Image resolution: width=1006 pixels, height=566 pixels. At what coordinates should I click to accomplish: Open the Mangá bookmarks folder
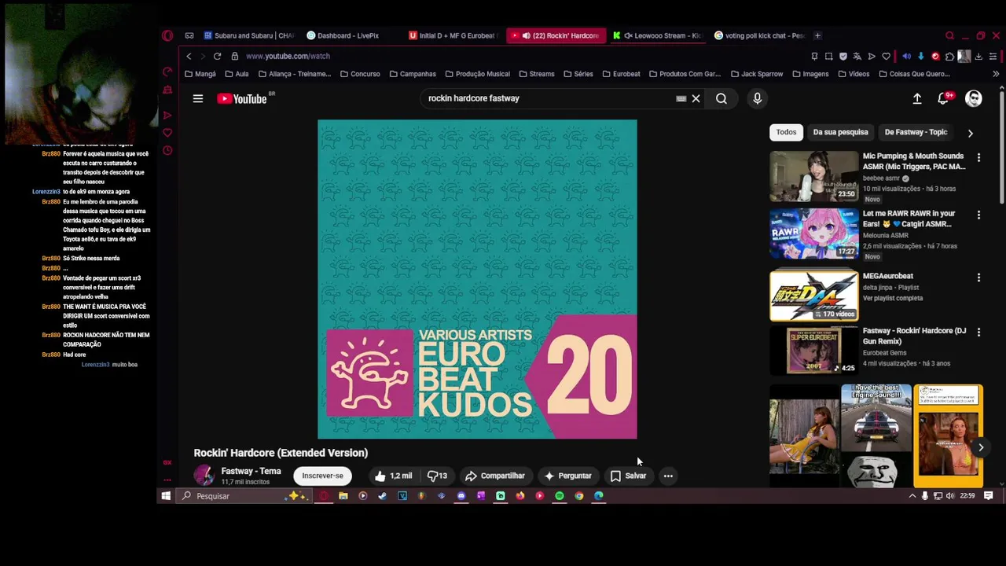tap(200, 74)
